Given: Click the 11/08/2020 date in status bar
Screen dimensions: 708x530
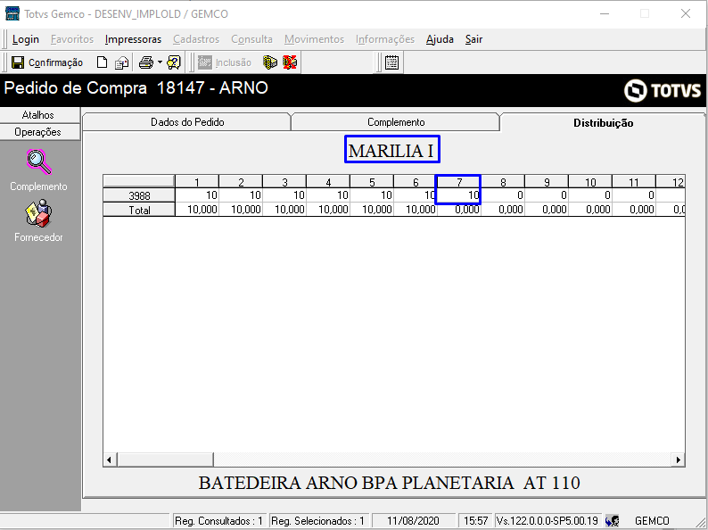Looking at the screenshot, I should click(413, 520).
